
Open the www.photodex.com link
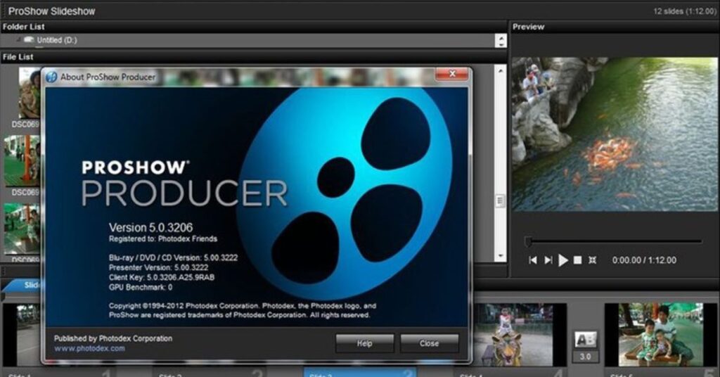(89, 348)
